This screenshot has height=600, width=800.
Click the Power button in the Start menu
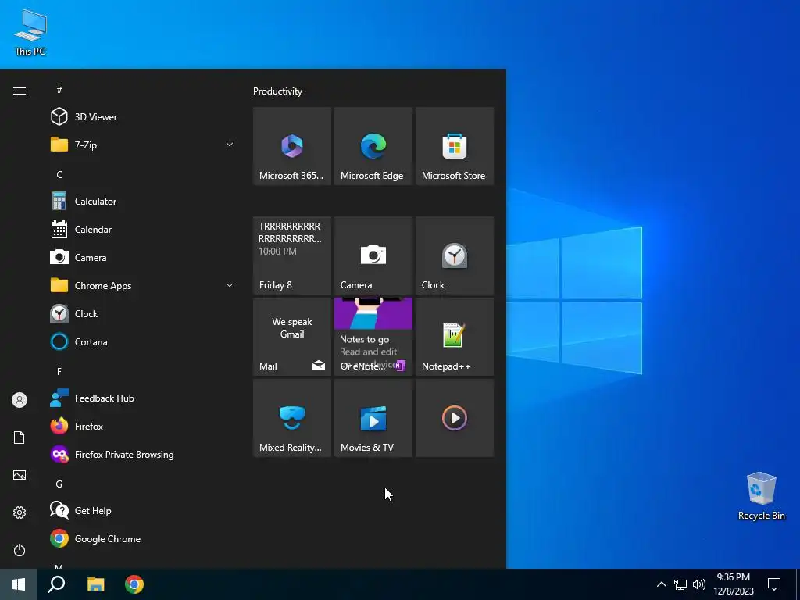click(x=20, y=550)
